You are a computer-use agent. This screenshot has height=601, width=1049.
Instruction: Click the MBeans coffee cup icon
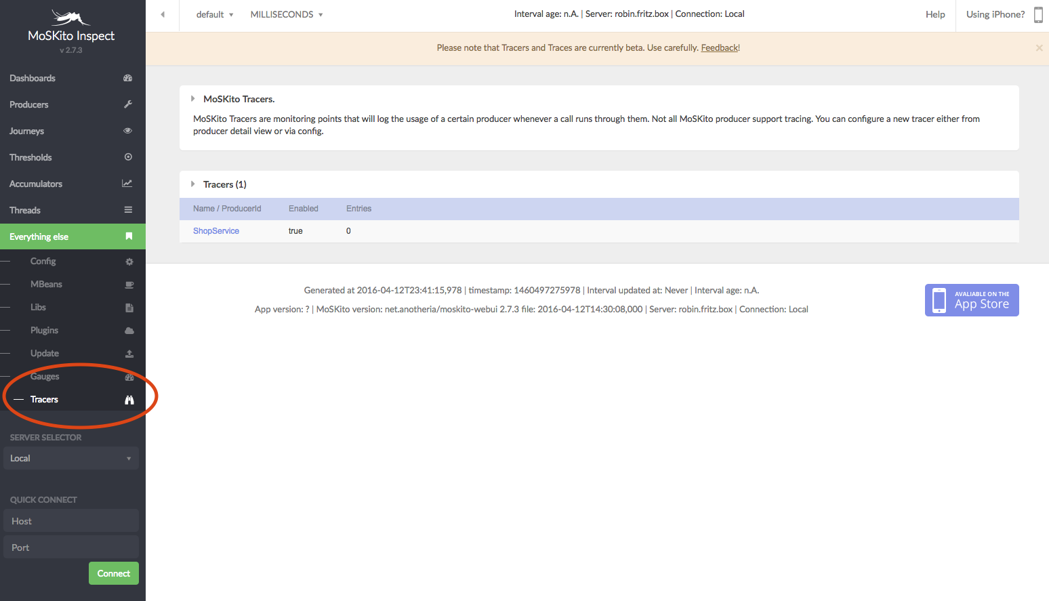(x=129, y=285)
